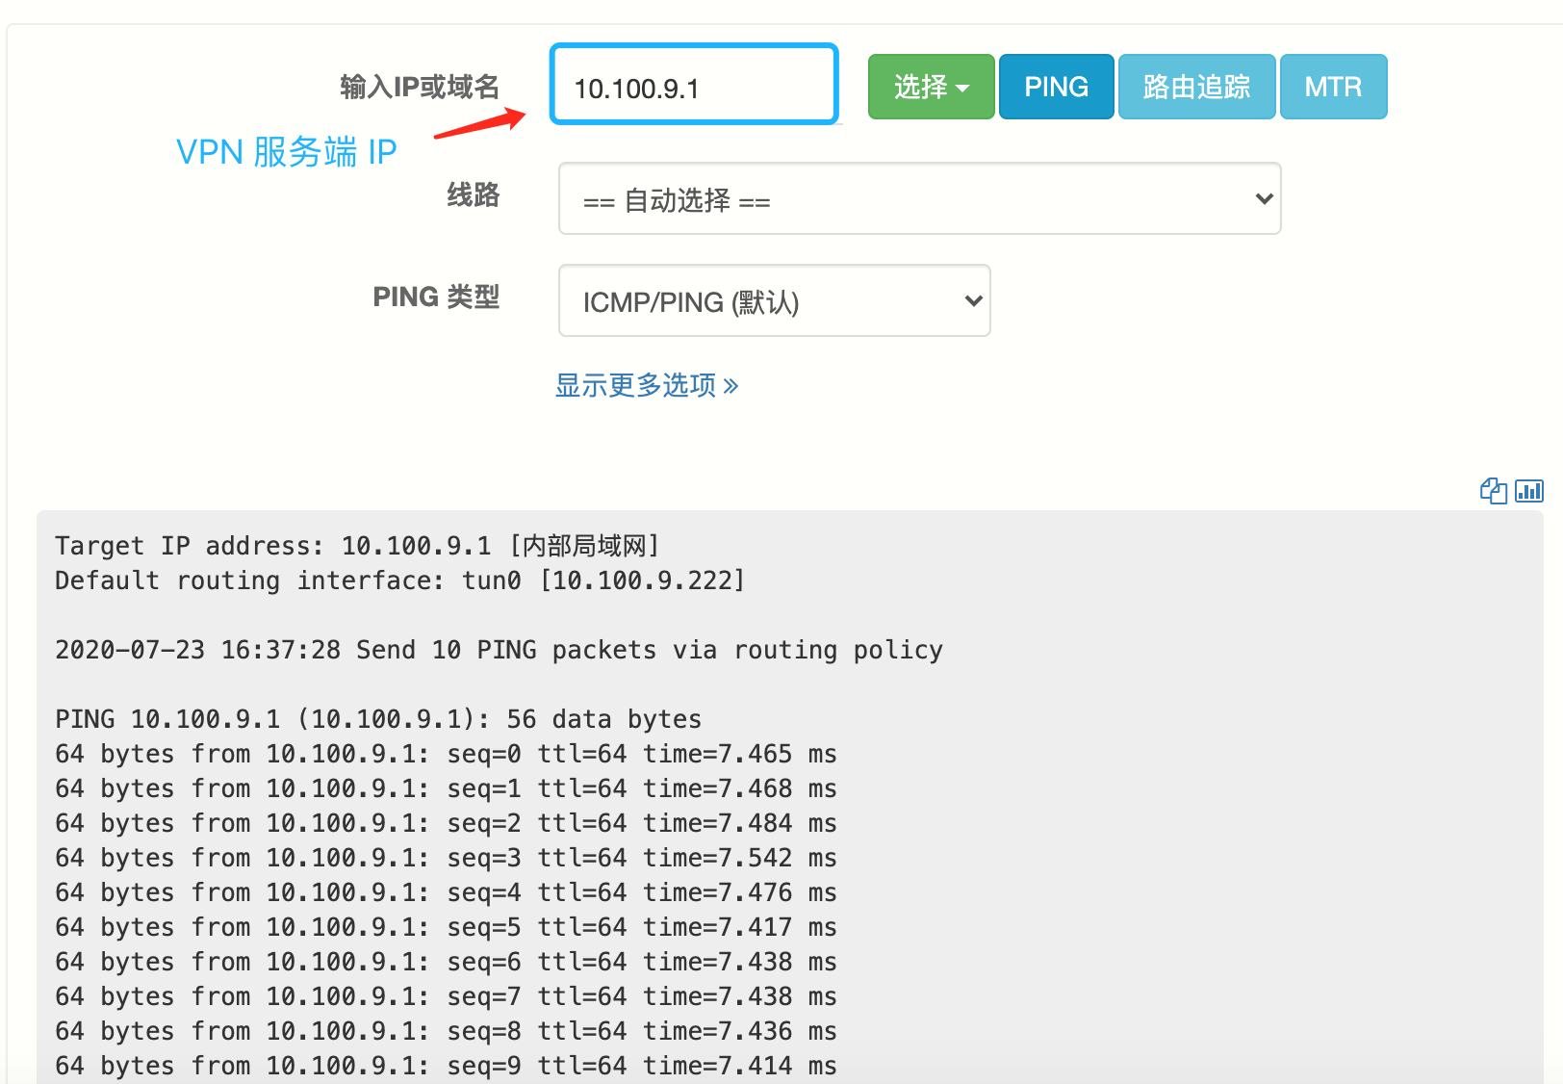Click the red arrow pointing at the IP field

(480, 124)
